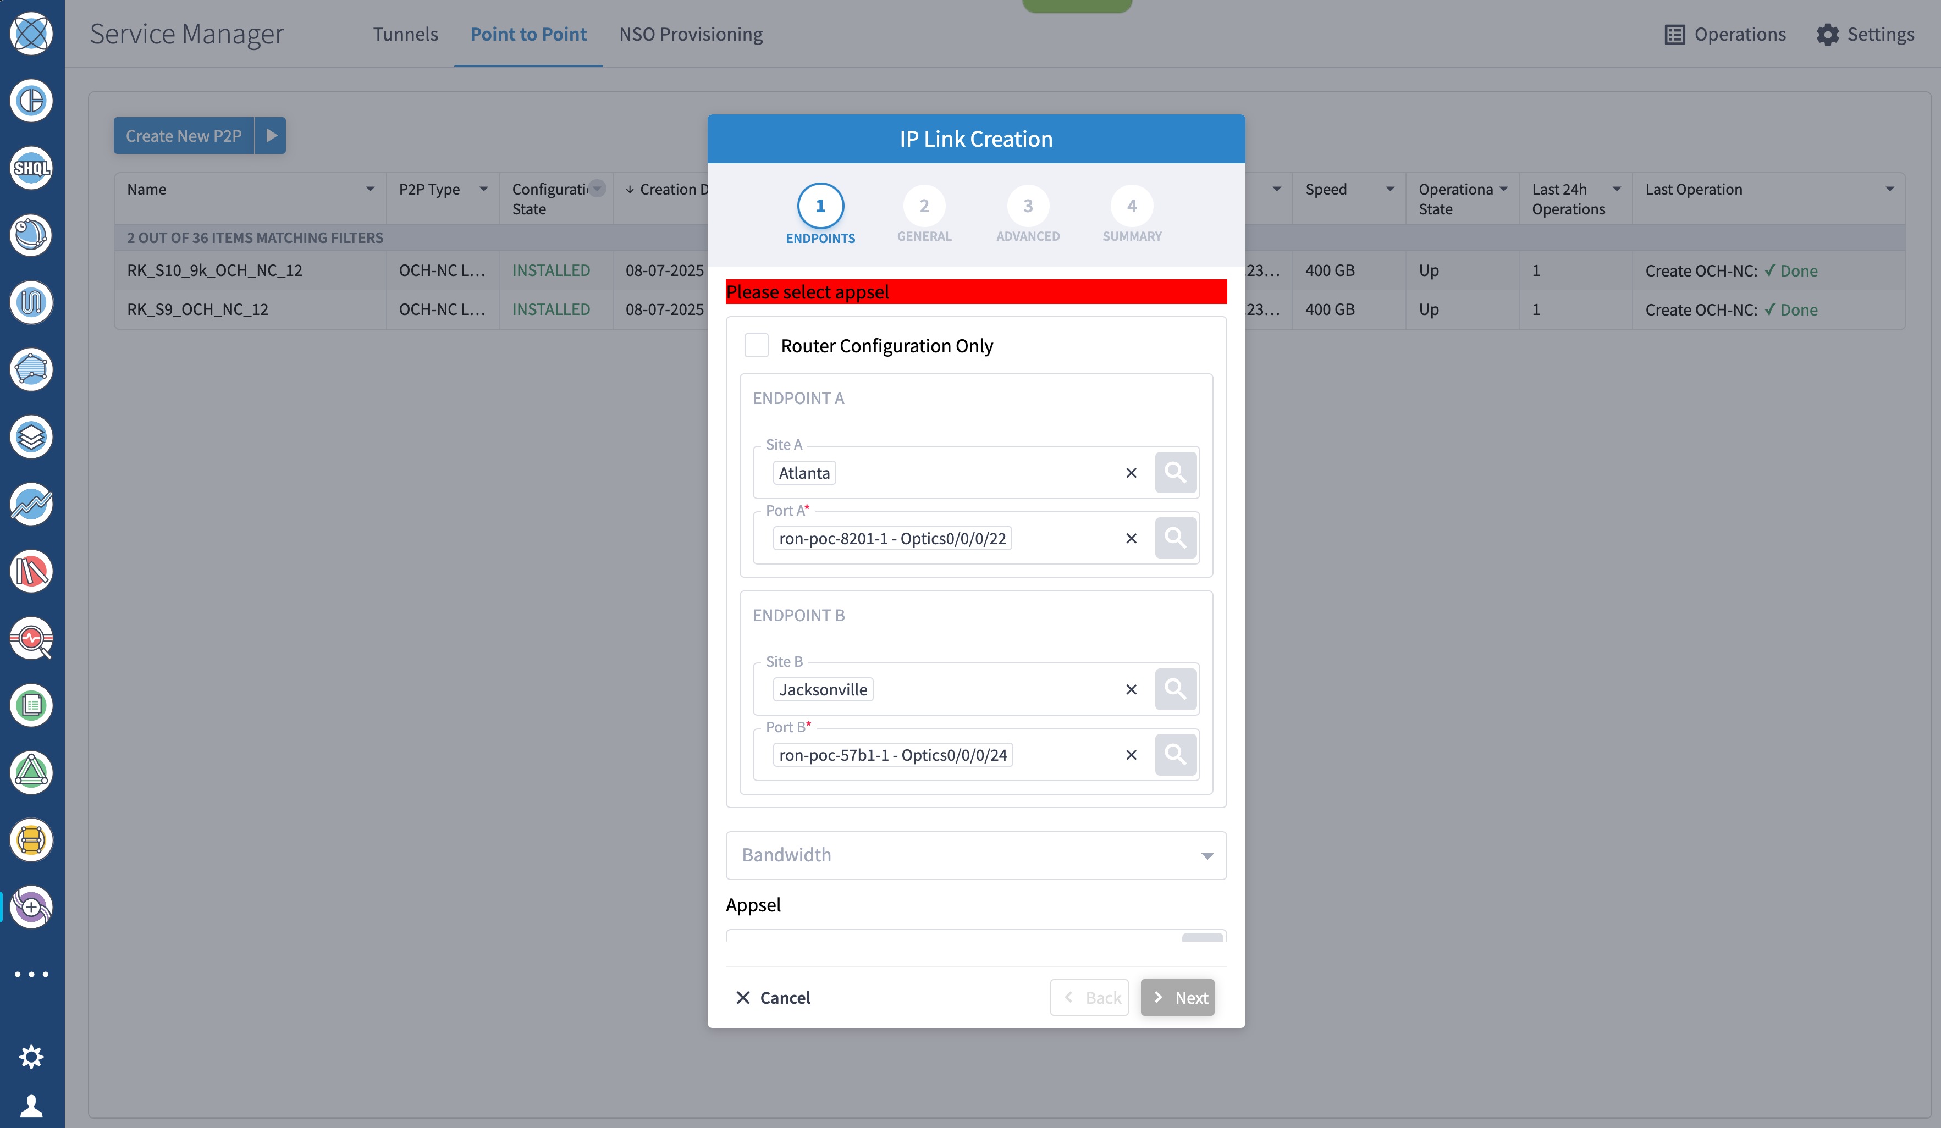This screenshot has height=1128, width=1941.
Task: Enable Router Configuration Only checkbox
Action: [757, 345]
